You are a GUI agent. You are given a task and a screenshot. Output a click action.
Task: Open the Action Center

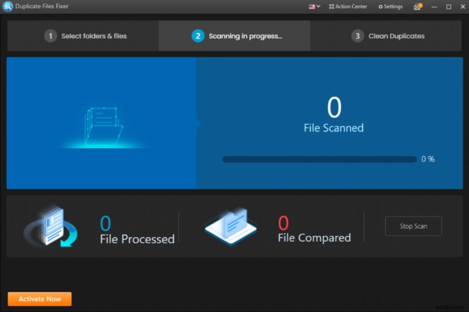348,6
